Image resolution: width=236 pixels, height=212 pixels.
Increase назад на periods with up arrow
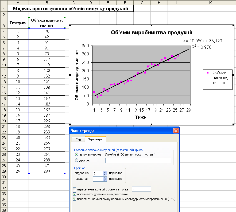tap(105, 178)
